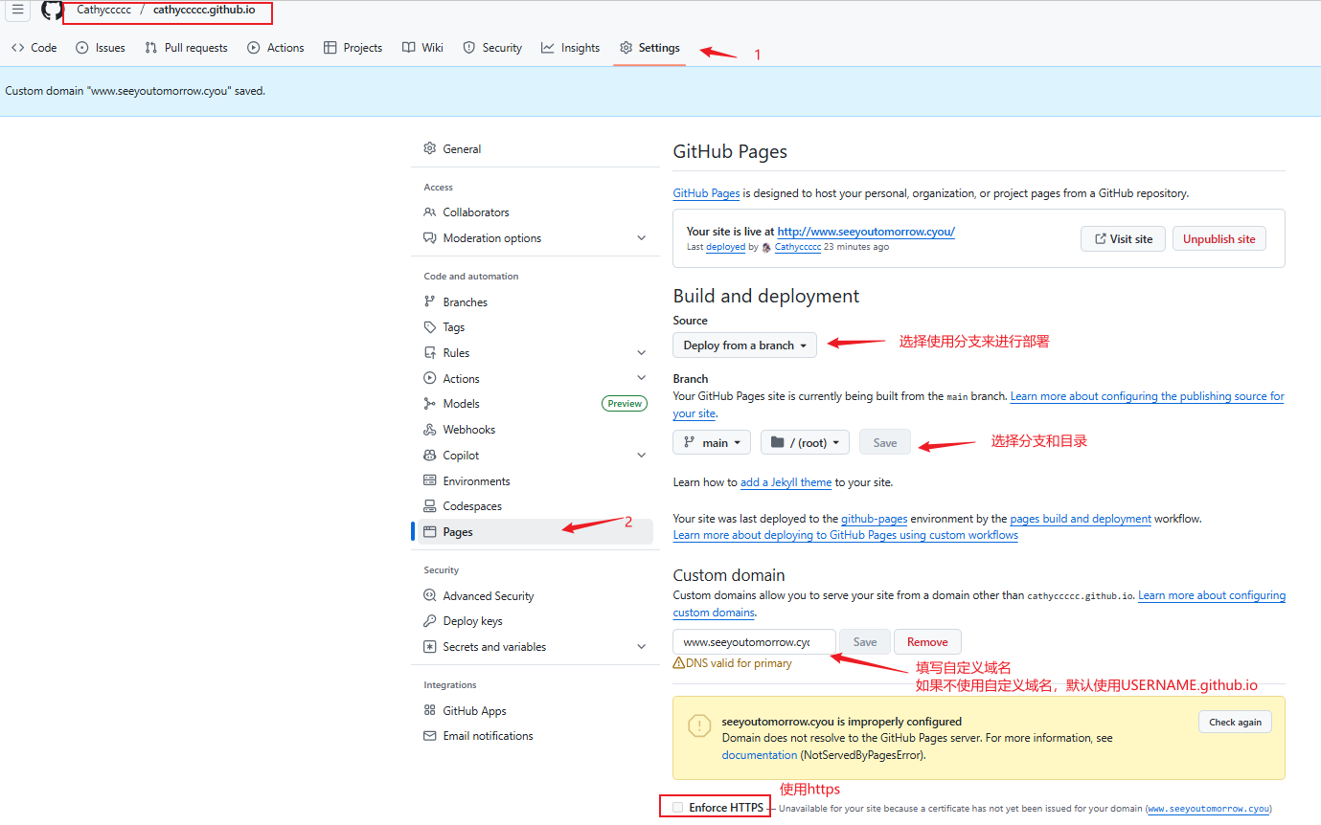Image resolution: width=1321 pixels, height=825 pixels.
Task: Open Email notifications settings
Action: [488, 736]
